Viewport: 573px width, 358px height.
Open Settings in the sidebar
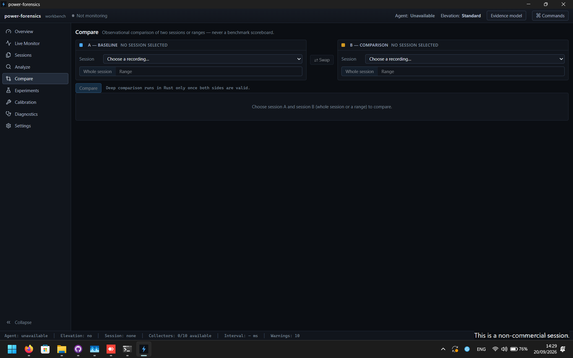coord(35,126)
